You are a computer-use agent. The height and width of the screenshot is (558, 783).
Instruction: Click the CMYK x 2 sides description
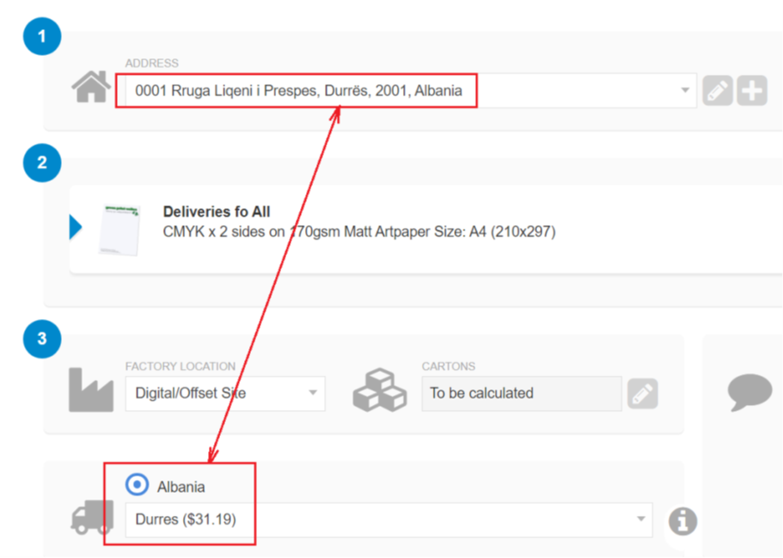359,232
